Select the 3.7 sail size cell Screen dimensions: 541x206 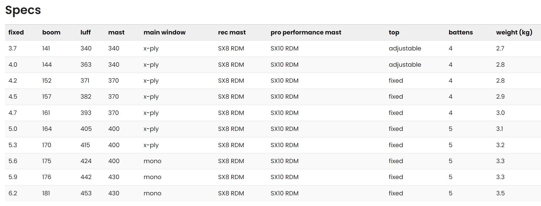12,48
